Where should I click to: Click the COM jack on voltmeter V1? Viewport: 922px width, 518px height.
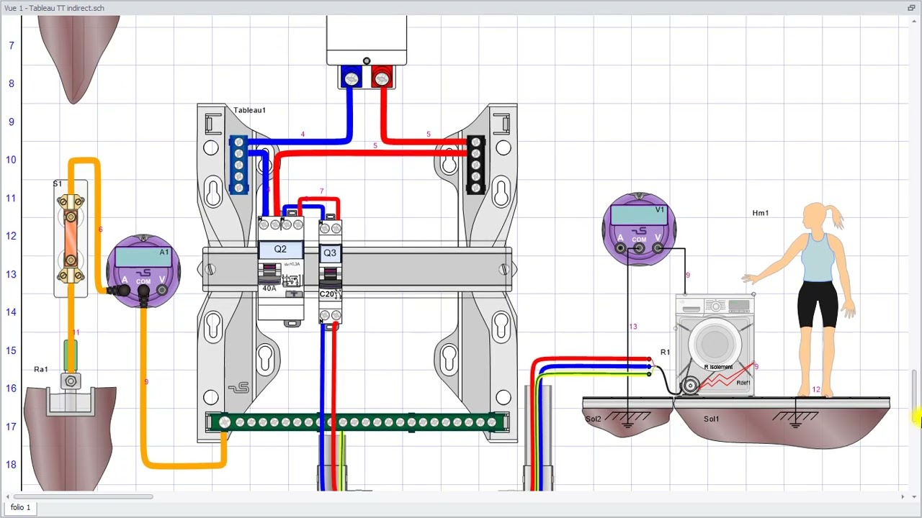[x=639, y=250]
